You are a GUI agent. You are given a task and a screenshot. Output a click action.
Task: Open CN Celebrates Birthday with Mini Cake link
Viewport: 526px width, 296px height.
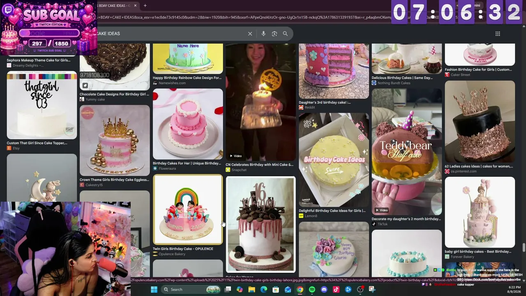(x=260, y=164)
